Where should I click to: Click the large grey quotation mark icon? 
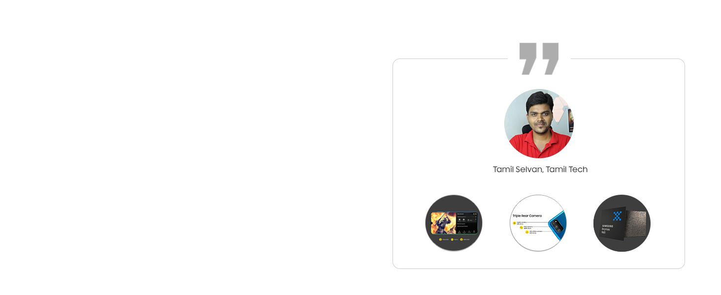539,59
